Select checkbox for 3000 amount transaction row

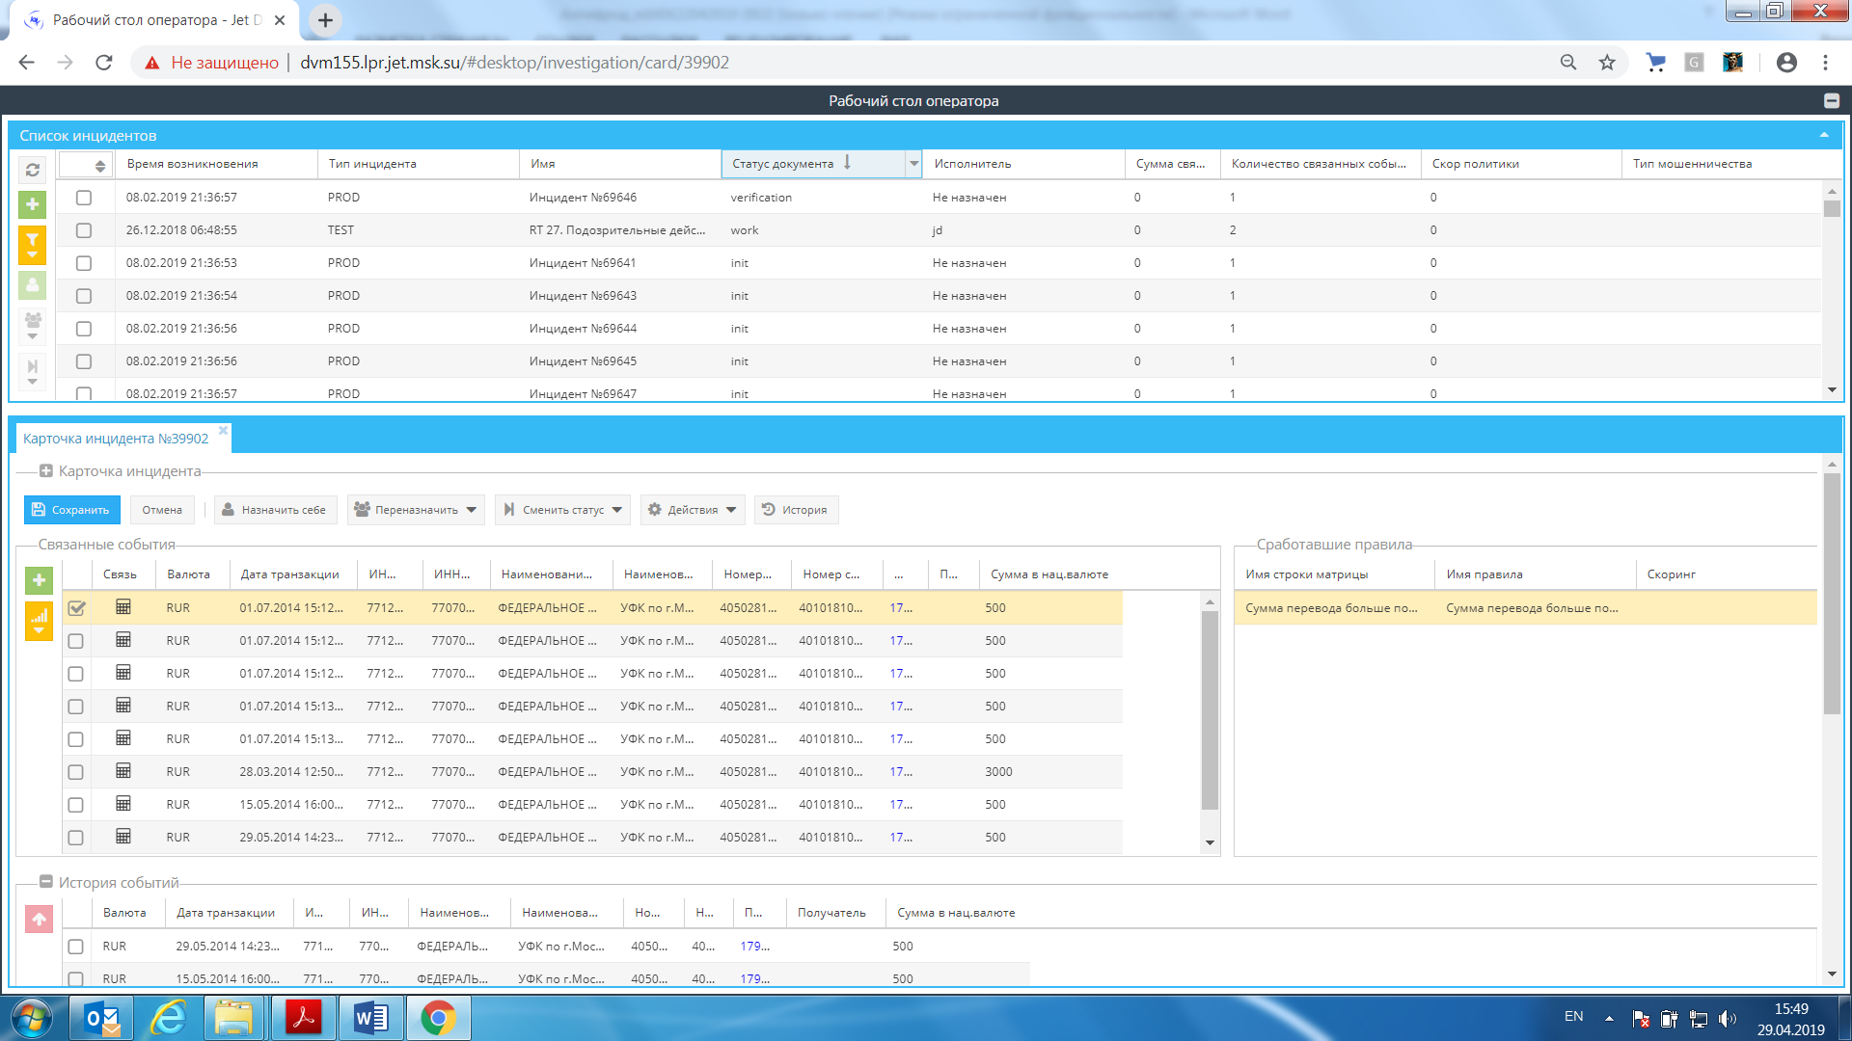[76, 772]
